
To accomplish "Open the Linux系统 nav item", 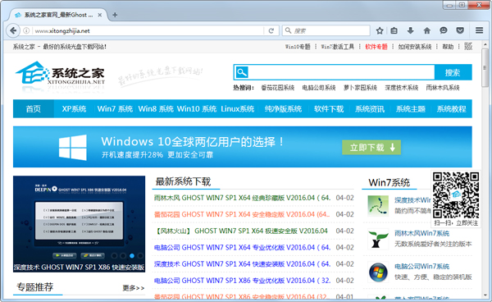I will click(238, 108).
